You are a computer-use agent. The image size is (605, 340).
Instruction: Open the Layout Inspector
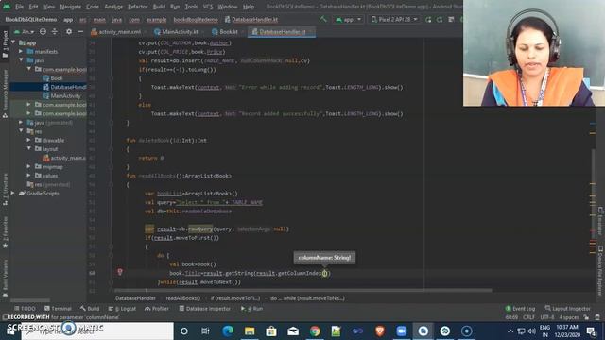click(567, 309)
